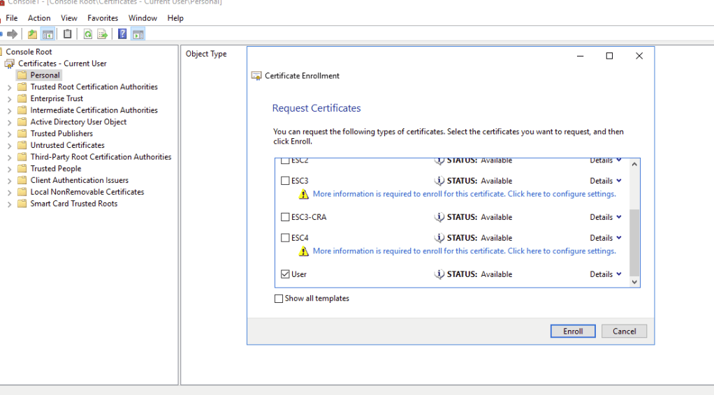Viewport: 714px width, 395px height.
Task: Click the template list vertical scrollbar thumb
Action: [x=634, y=241]
